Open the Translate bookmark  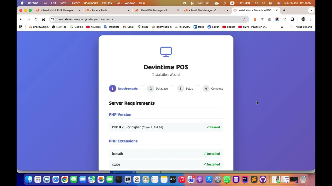tap(112, 27)
